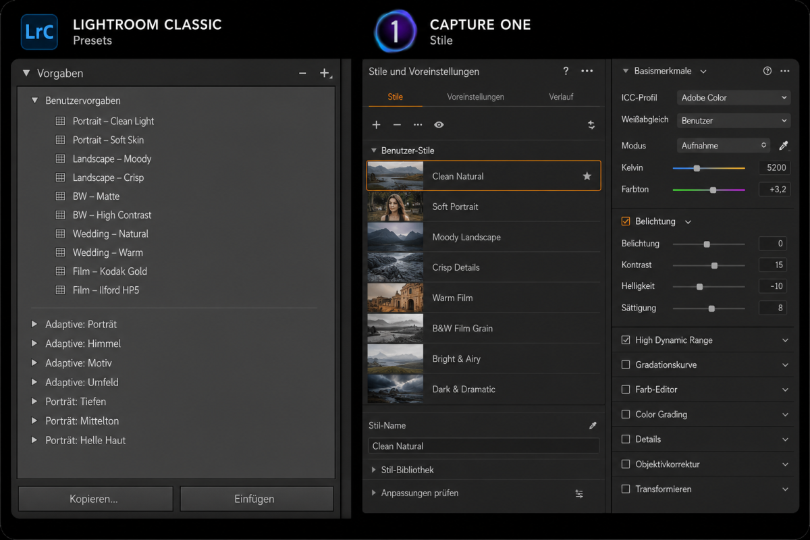Toggle the eye preview icon in Stile toolbar
Screen dimensions: 810x540
point(439,125)
